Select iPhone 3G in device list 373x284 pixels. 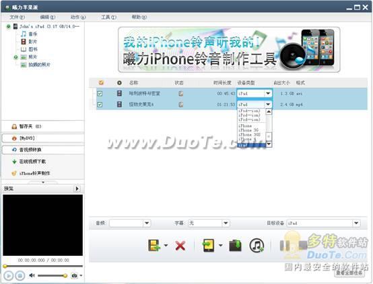(248, 130)
